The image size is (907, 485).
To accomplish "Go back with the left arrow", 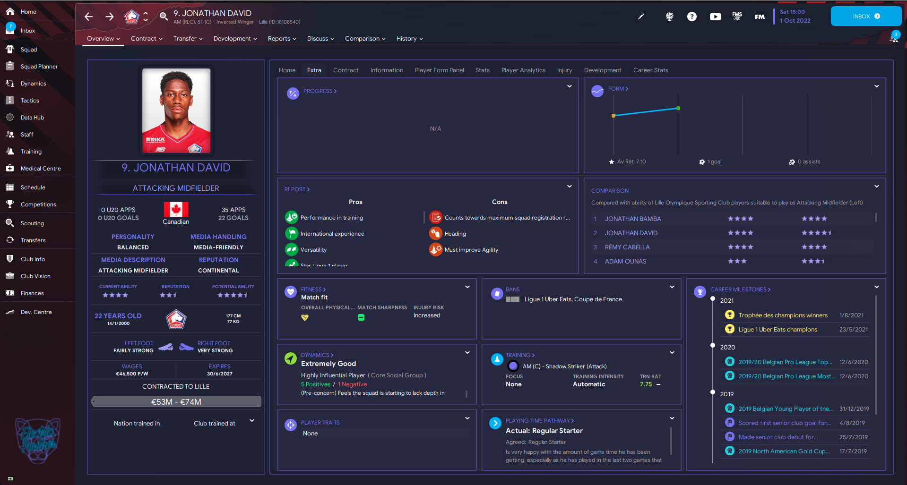I will click(88, 17).
